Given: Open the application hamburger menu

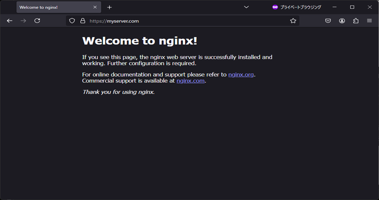Looking at the screenshot, I should coord(369,21).
